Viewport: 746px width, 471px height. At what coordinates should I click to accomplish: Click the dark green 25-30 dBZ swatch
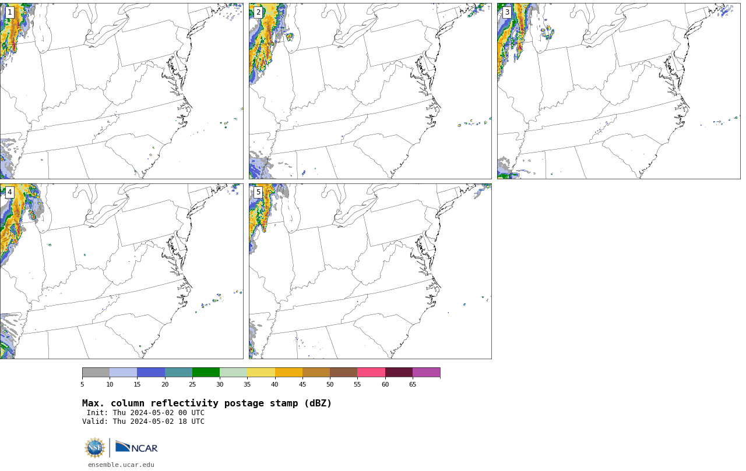click(x=206, y=373)
